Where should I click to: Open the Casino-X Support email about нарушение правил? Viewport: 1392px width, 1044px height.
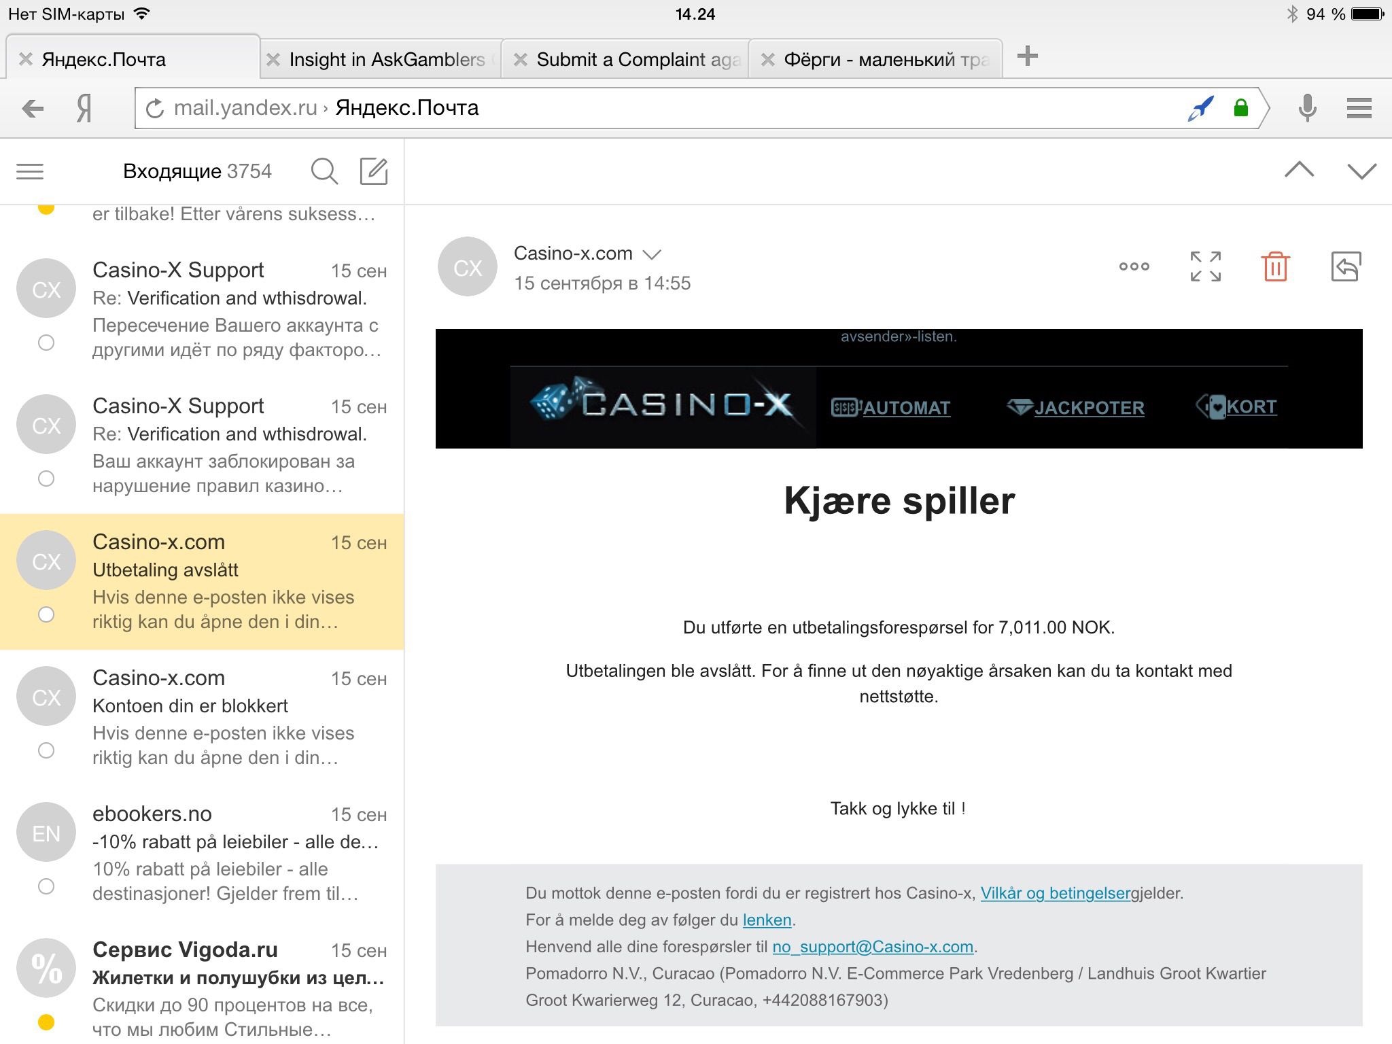click(202, 446)
